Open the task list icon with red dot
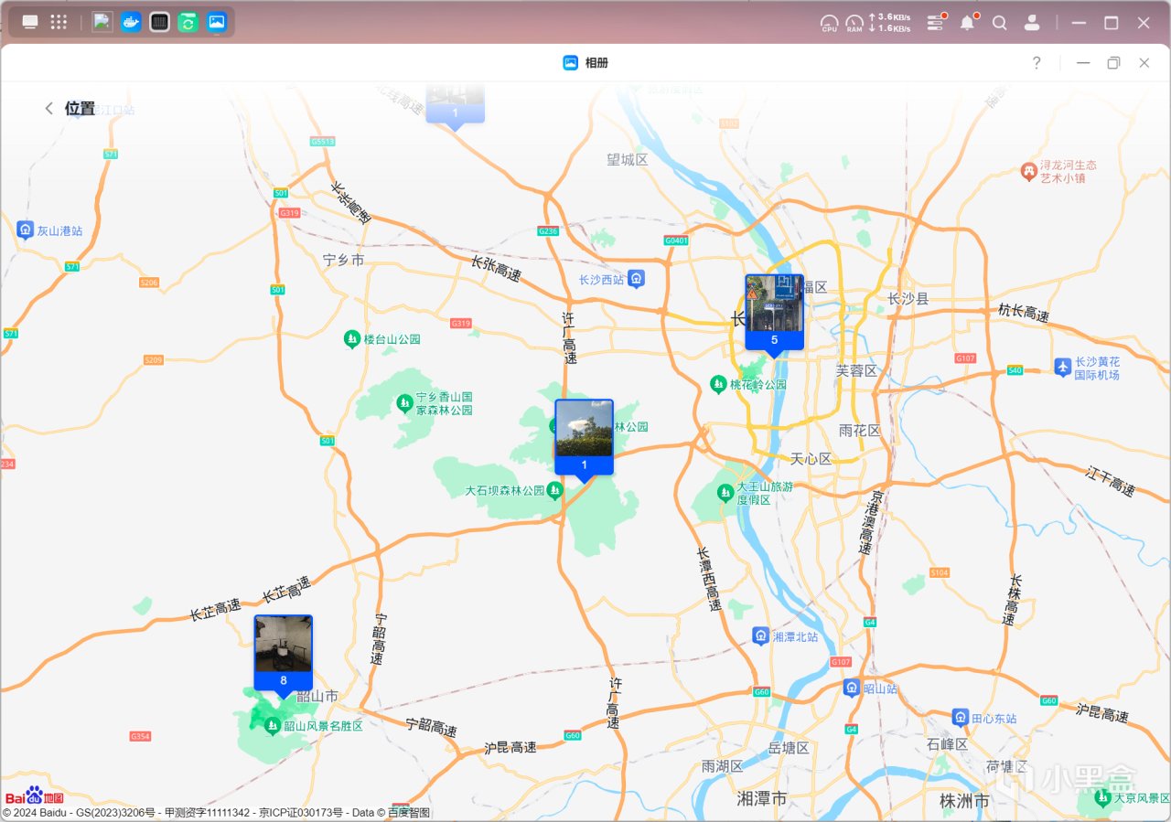The image size is (1171, 822). (x=935, y=23)
